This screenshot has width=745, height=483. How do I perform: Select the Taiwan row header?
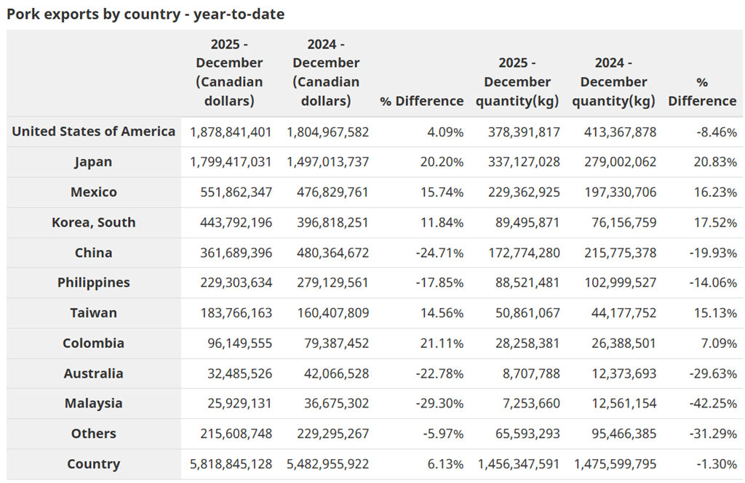pos(94,313)
